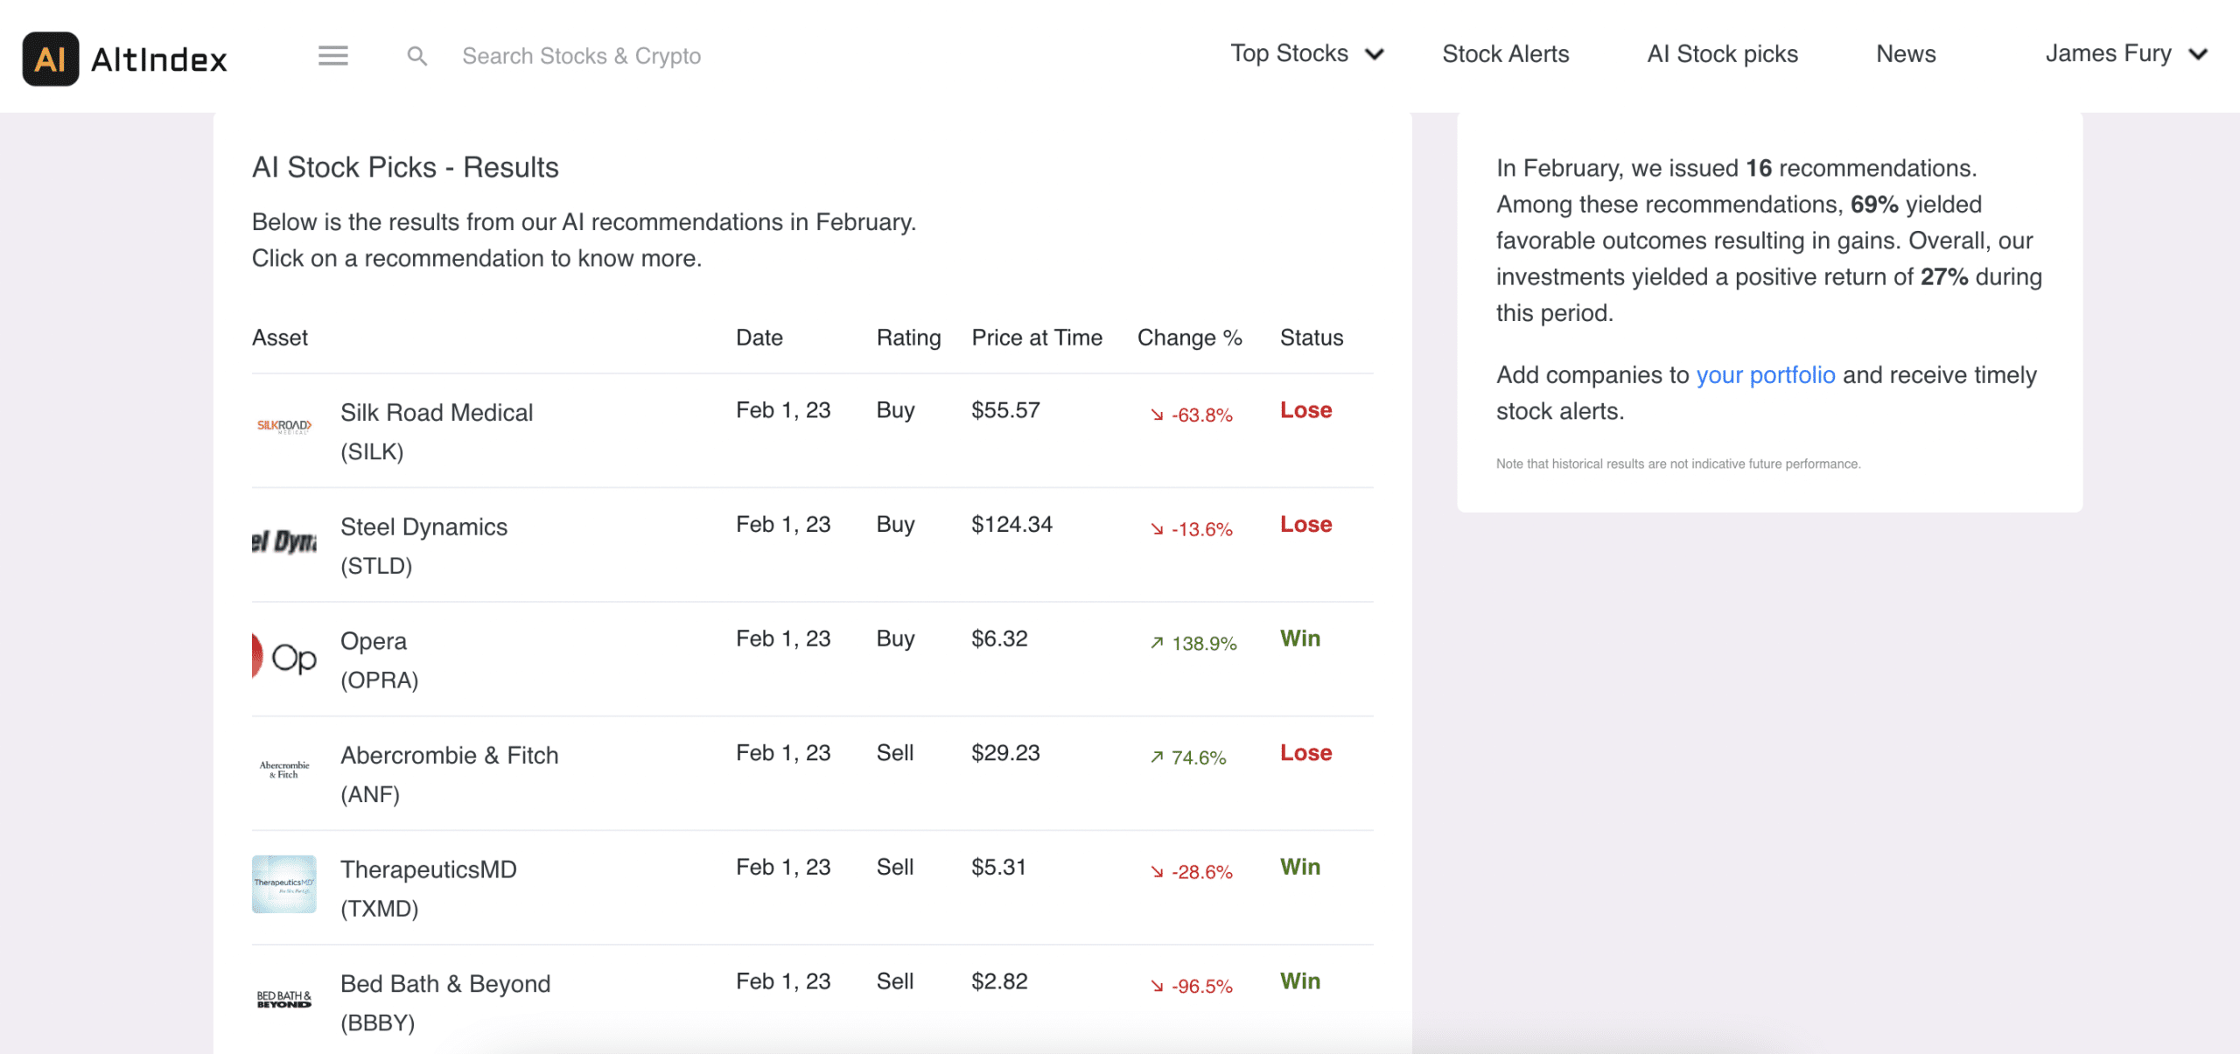The image size is (2240, 1054).
Task: Click the Abercrombie & Fitch logo
Action: (284, 770)
